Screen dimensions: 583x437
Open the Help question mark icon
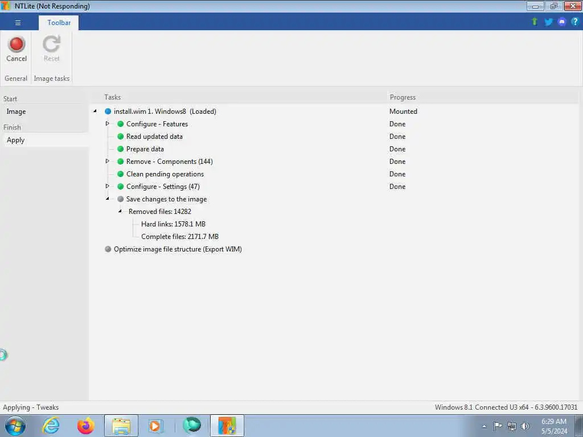[575, 22]
